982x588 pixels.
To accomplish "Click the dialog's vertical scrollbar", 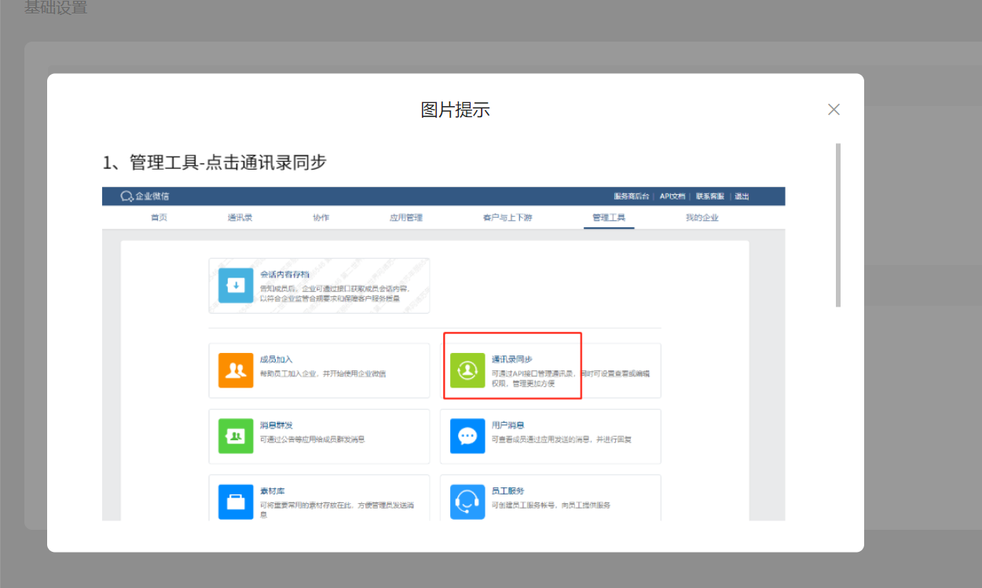I will pos(838,225).
